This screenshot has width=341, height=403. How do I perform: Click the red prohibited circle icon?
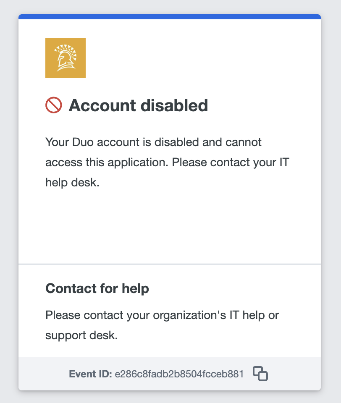(x=53, y=105)
